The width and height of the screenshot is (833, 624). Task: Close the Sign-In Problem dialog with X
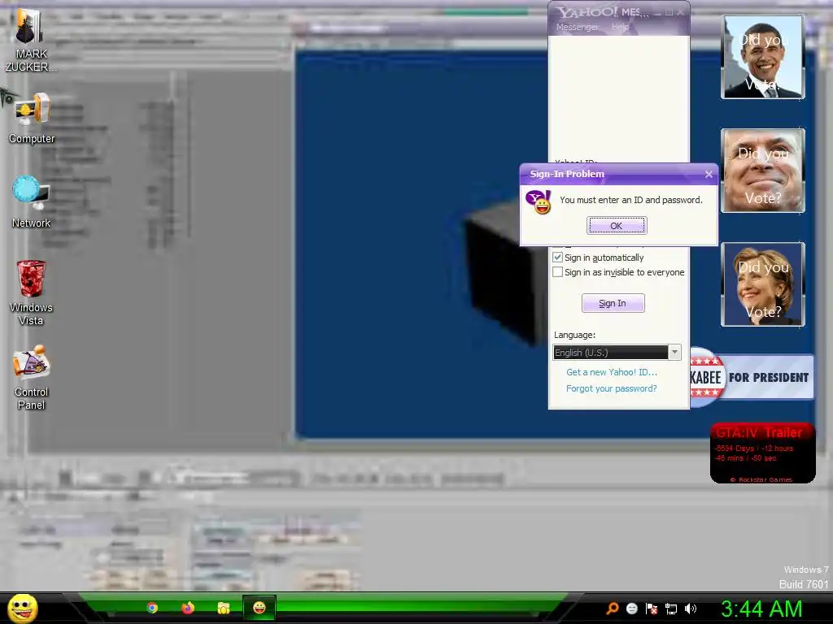[709, 174]
